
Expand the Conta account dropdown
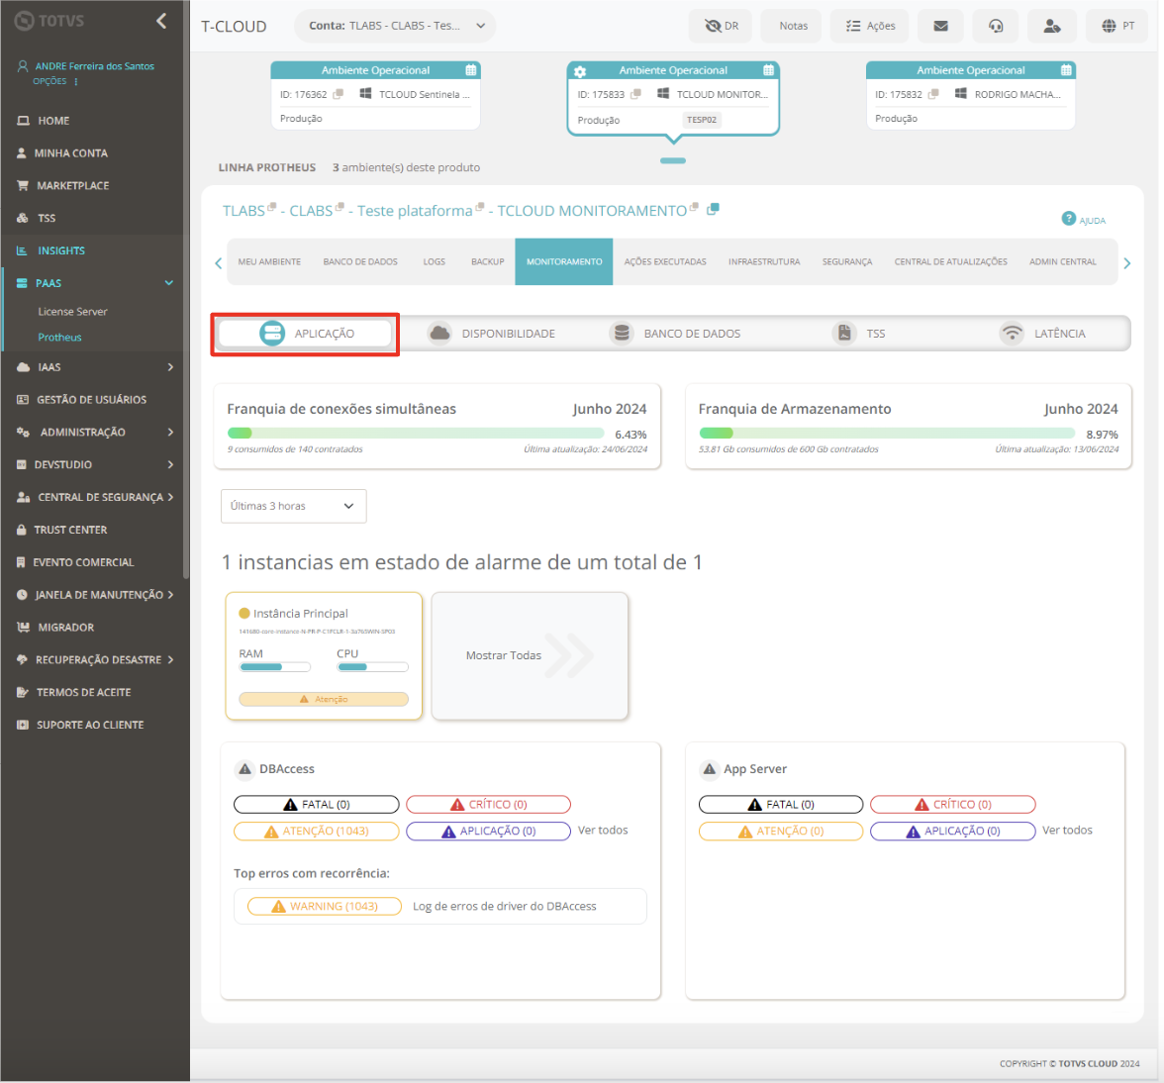tap(397, 26)
